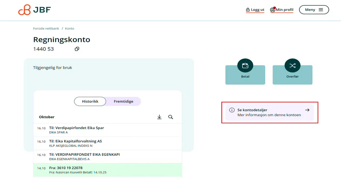
Task: Click the Logg ut link
Action: pos(257,10)
